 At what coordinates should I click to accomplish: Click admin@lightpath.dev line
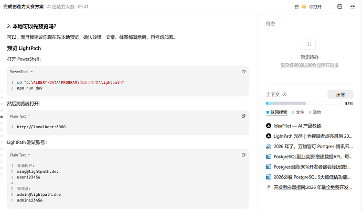click(x=39, y=195)
